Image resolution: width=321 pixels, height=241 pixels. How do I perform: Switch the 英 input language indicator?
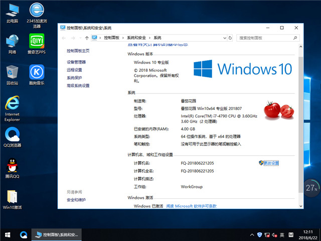click(282, 235)
